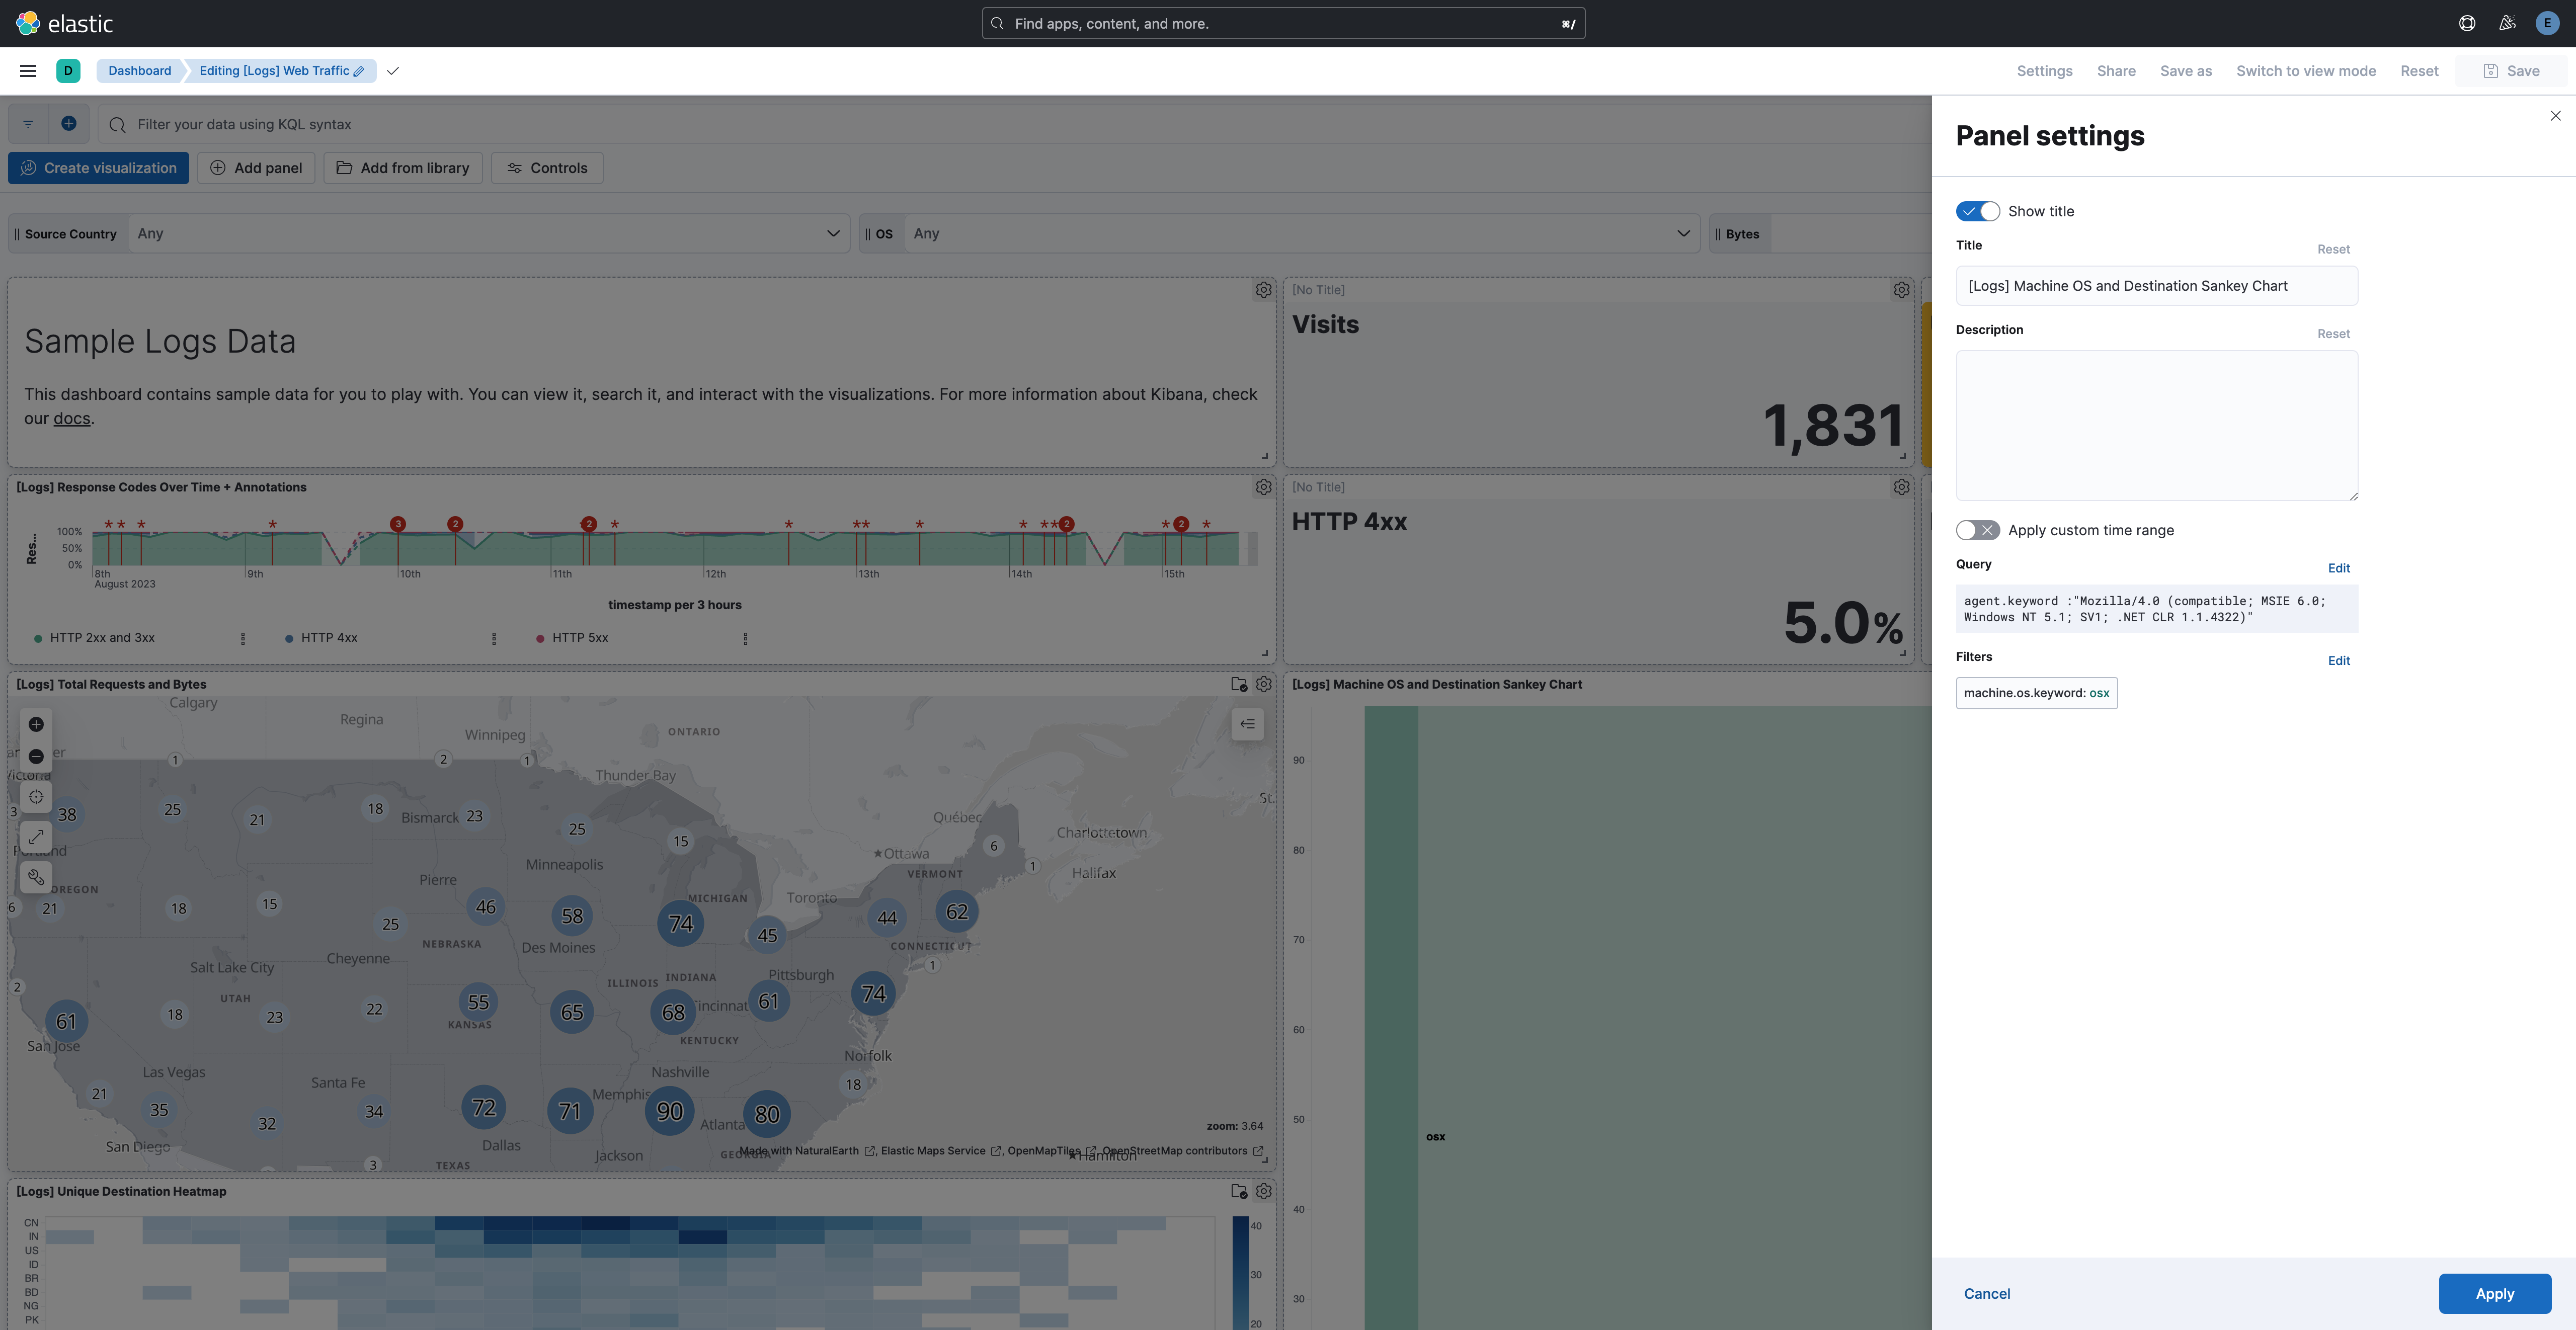Open the Kibana docs link
Viewport: 2576px width, 1330px height.
71,418
